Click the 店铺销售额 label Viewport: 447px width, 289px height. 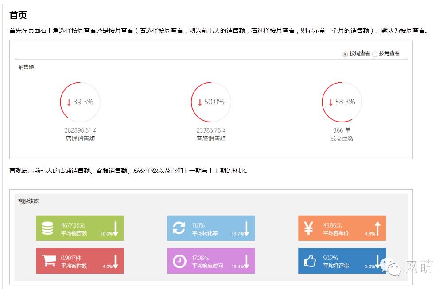(x=80, y=138)
